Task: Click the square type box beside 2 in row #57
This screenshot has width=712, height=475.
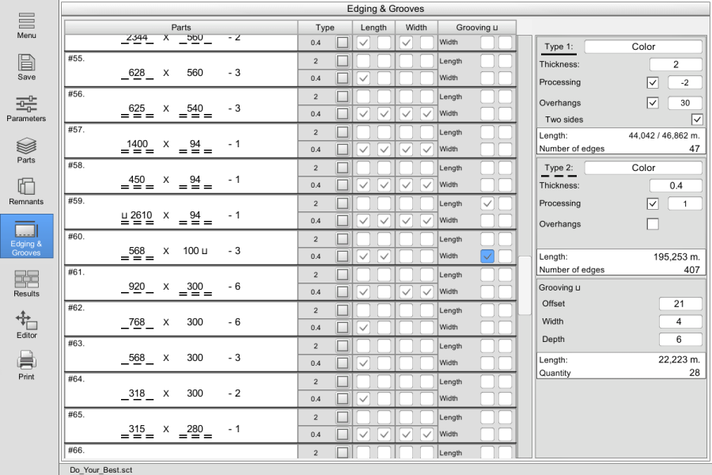Action: click(343, 132)
